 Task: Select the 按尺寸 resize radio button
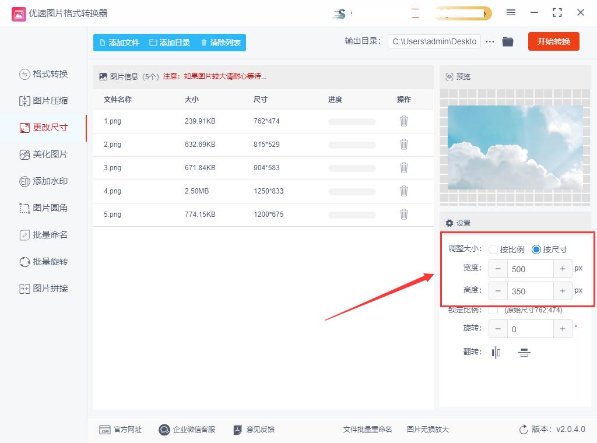(536, 249)
